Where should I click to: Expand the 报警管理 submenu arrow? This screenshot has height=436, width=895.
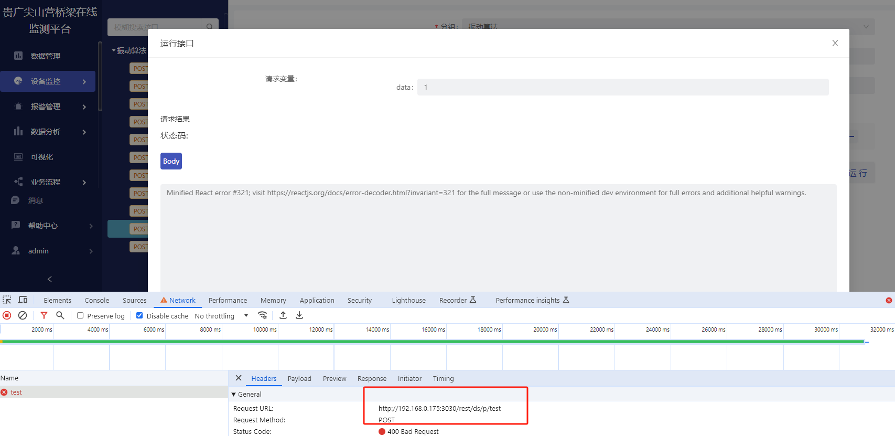coord(84,107)
